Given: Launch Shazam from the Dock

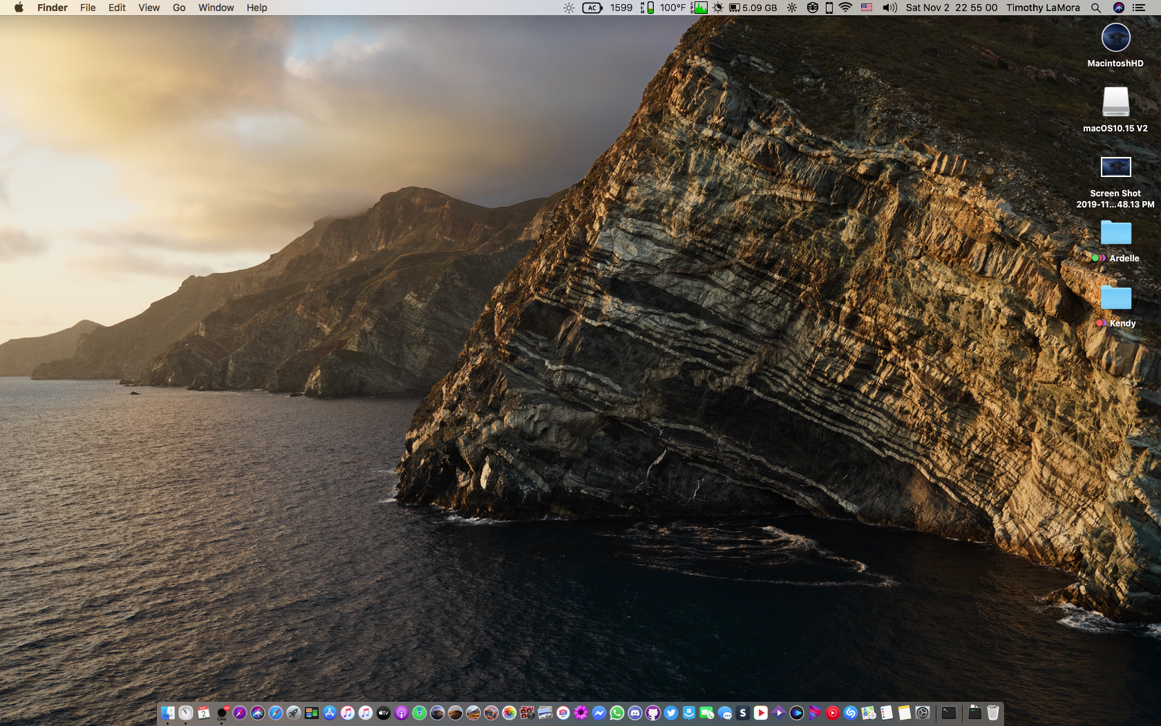Looking at the screenshot, I should click(x=851, y=713).
